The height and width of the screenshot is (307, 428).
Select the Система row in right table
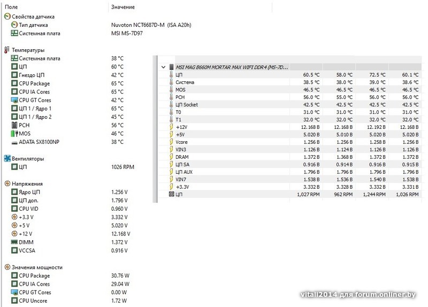click(289, 82)
